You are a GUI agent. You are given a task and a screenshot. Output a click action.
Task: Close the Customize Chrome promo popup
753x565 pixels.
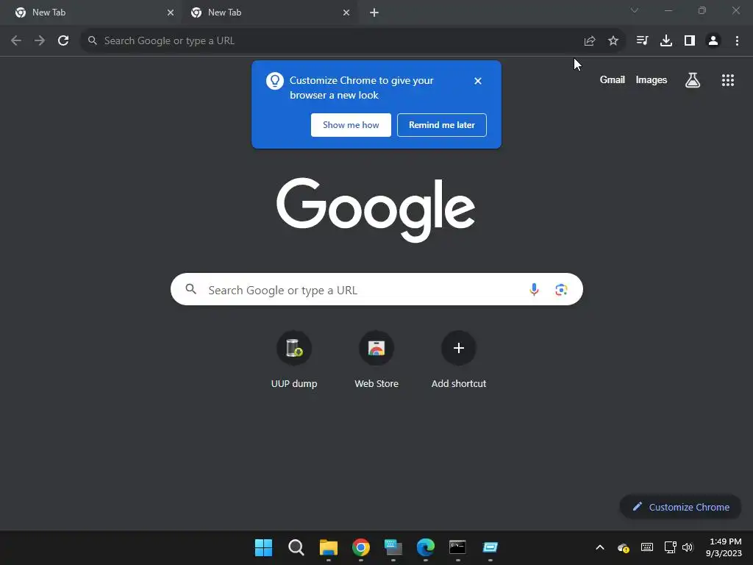point(478,81)
